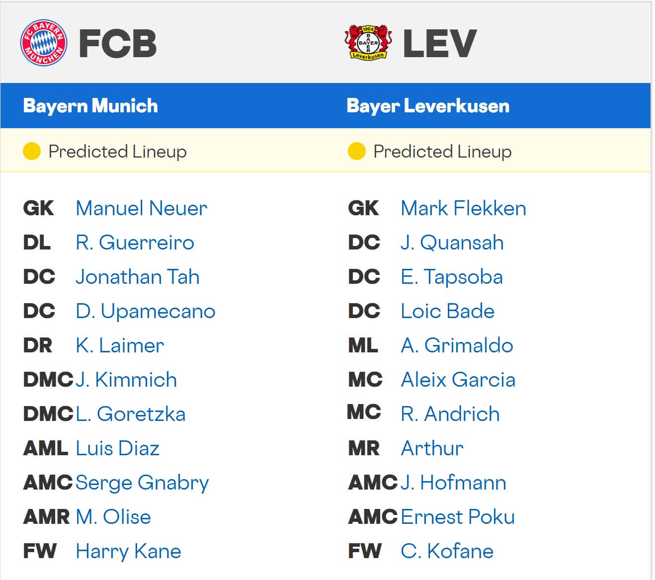
Task: Click Leverkusen's yellow Predicted Lineup dot
Action: coord(356,151)
